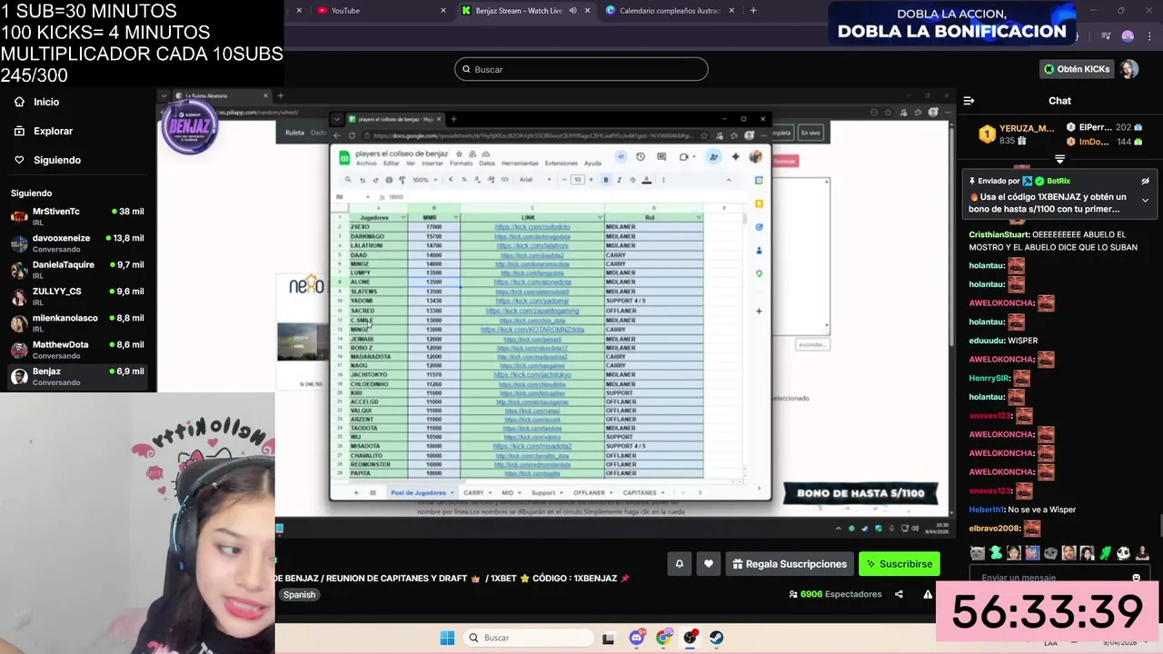Click the Obtén KICKs button
1163x654 pixels.
click(x=1077, y=69)
